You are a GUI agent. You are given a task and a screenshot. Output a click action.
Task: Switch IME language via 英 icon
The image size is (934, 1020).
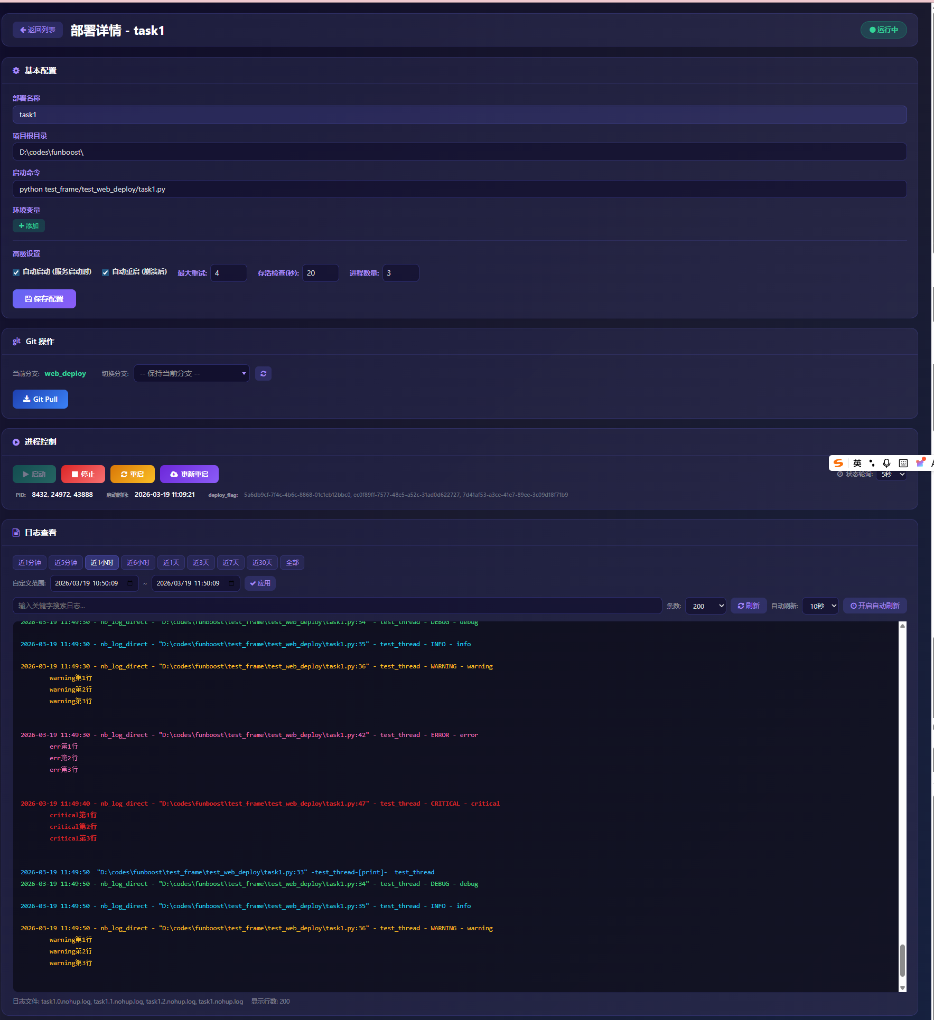coord(857,463)
